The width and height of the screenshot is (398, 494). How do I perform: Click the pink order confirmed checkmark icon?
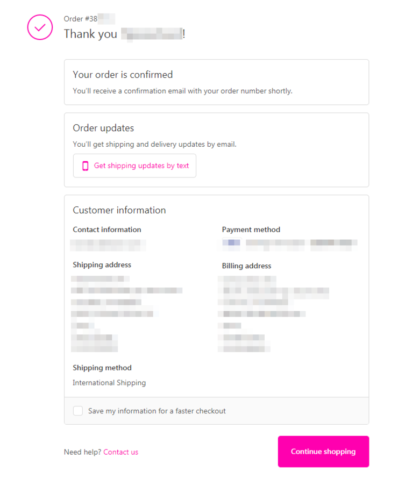pos(40,27)
